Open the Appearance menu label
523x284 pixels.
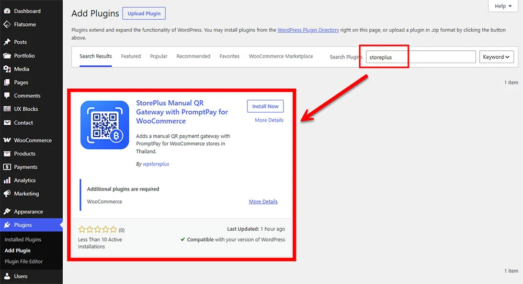point(28,211)
